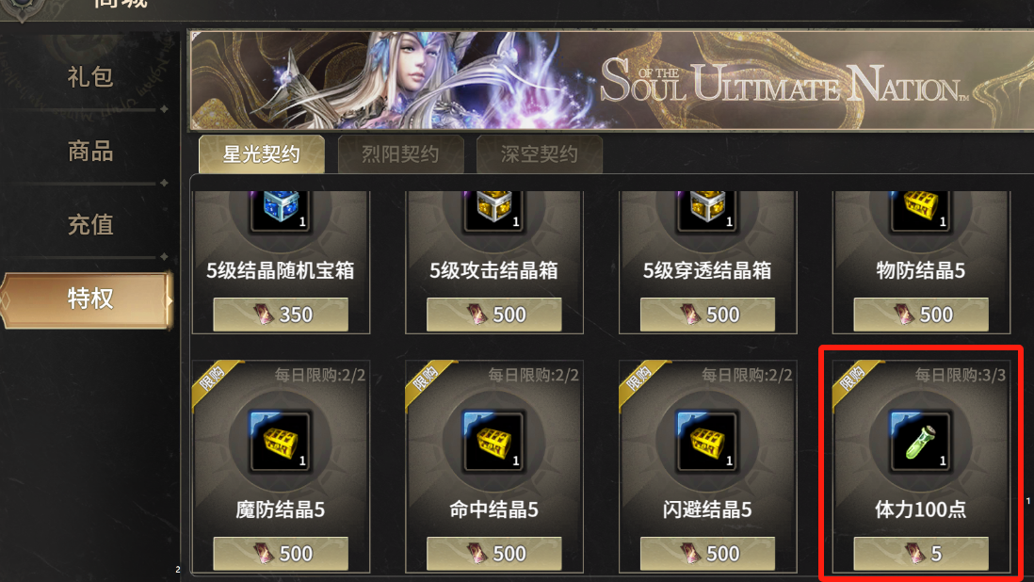This screenshot has width=1034, height=582.
Task: Open the 深空契约 tab
Action: (x=540, y=154)
